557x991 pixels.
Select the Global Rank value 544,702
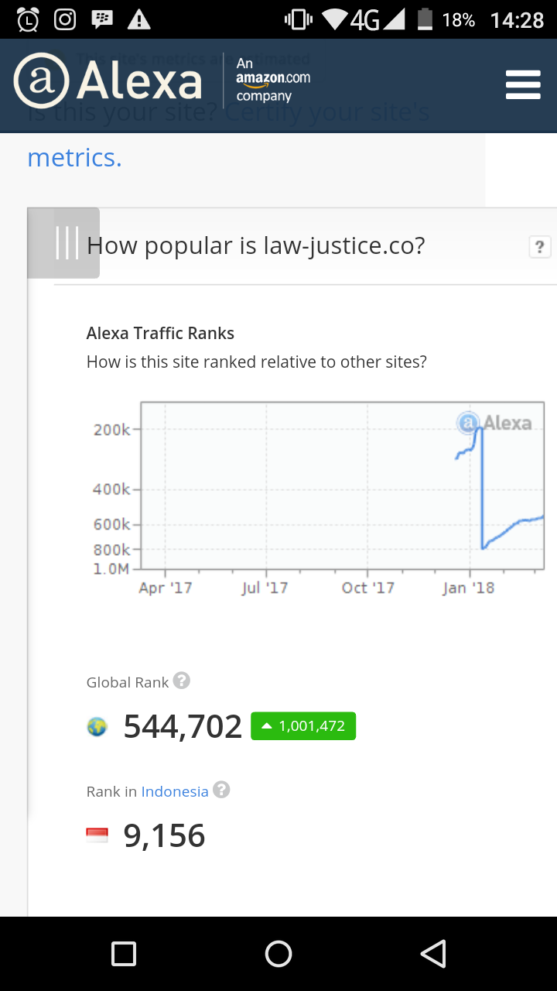pyautogui.click(x=182, y=726)
